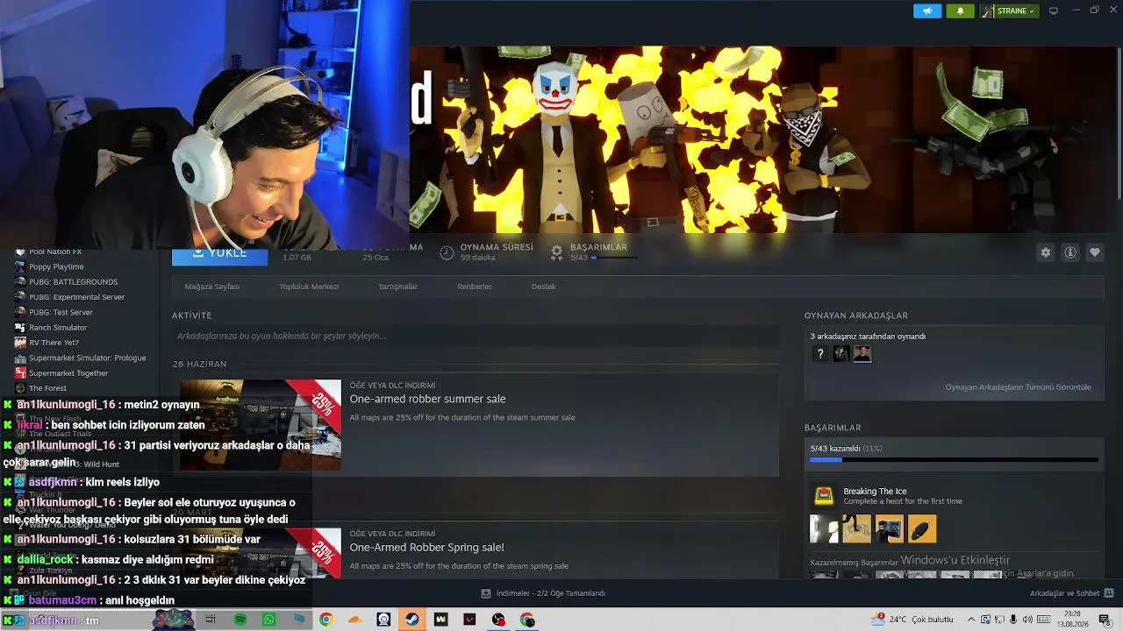Open the fourth earned achievement thumbnail
This screenshot has width=1123, height=631.
pos(922,529)
